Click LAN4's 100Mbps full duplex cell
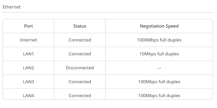Image resolution: width=217 pixels, height=108 pixels. pos(159,94)
